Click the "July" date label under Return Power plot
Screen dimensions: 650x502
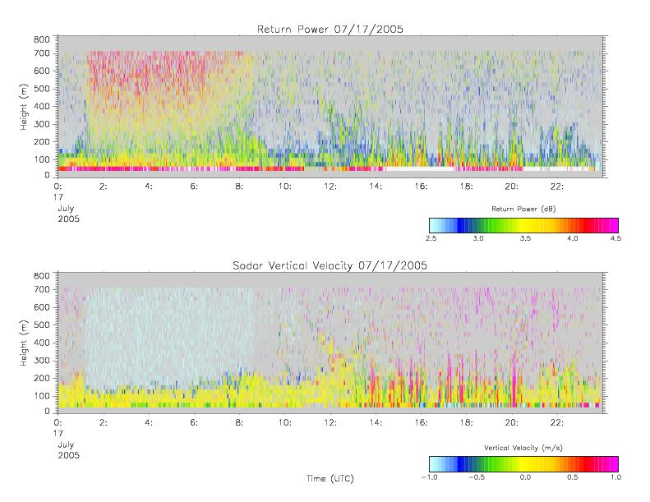[x=66, y=208]
